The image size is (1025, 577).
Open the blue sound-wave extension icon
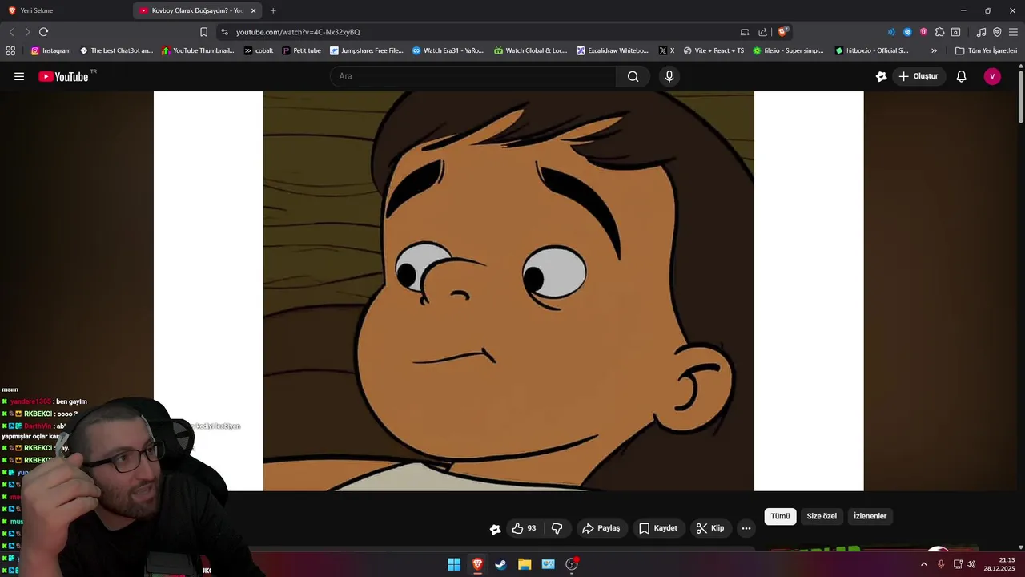pyautogui.click(x=891, y=32)
